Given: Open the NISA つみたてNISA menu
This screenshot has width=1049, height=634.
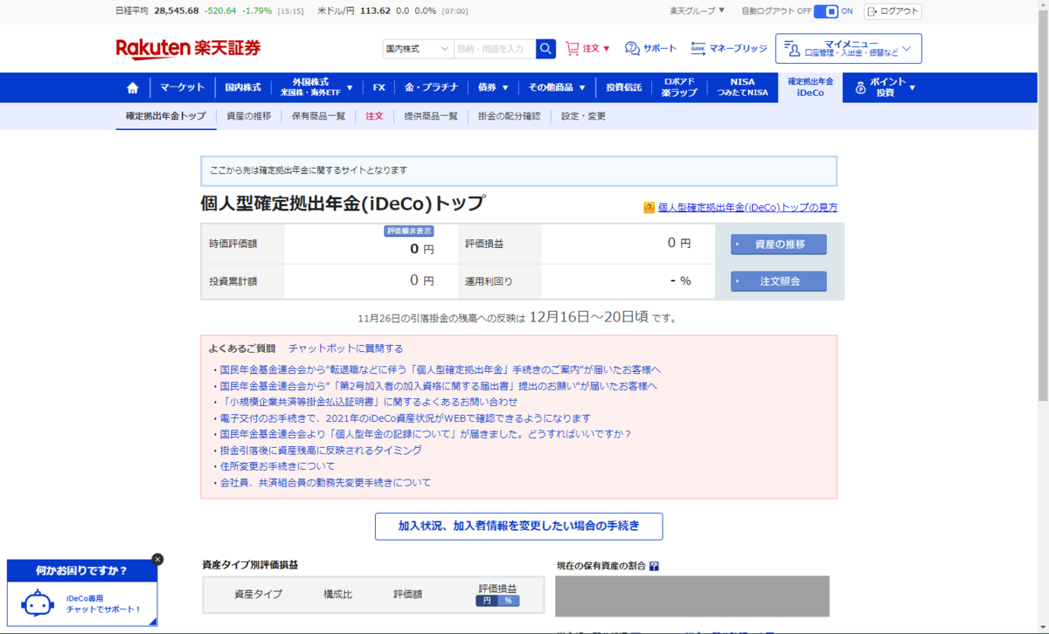Looking at the screenshot, I should [x=743, y=87].
